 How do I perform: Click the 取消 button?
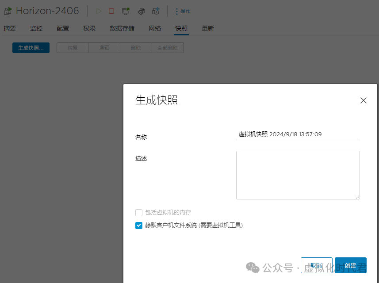point(316,265)
